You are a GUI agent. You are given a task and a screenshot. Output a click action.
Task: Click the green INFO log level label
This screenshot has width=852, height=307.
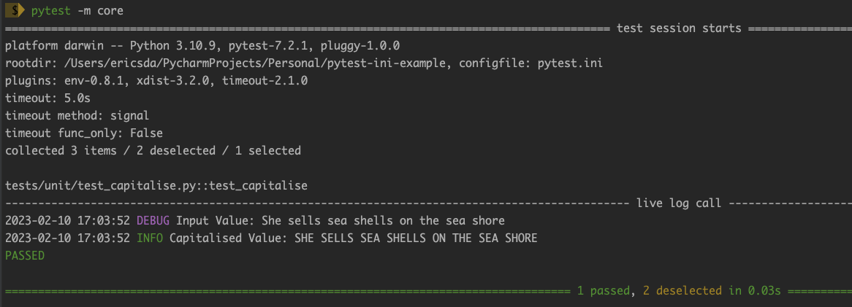[149, 238]
